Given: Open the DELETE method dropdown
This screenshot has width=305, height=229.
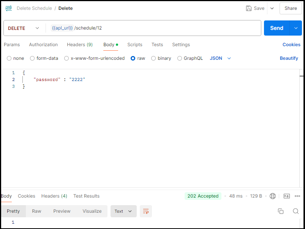Looking at the screenshot, I should (24, 28).
